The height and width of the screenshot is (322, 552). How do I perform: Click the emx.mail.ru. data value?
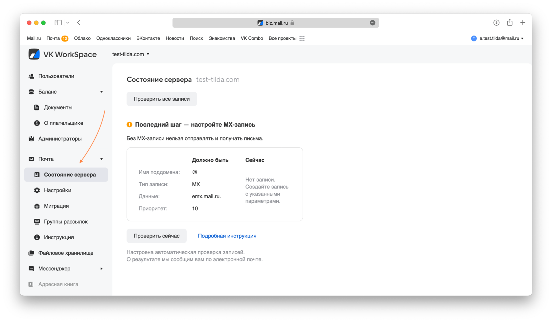206,196
